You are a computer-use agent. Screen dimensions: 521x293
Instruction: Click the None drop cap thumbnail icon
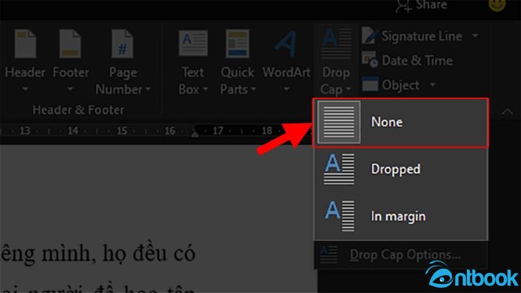(x=339, y=122)
